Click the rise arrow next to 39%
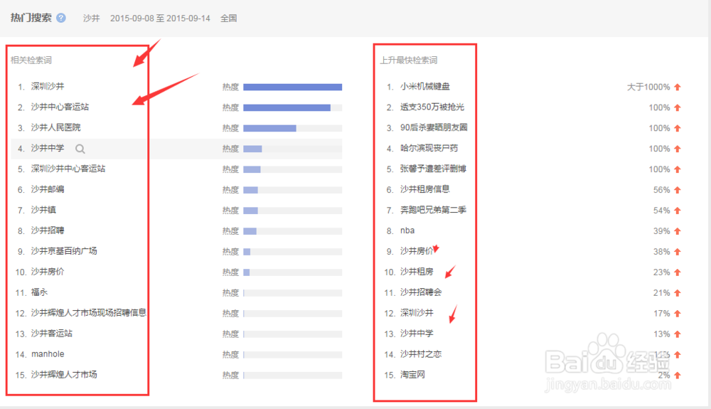 click(x=678, y=231)
